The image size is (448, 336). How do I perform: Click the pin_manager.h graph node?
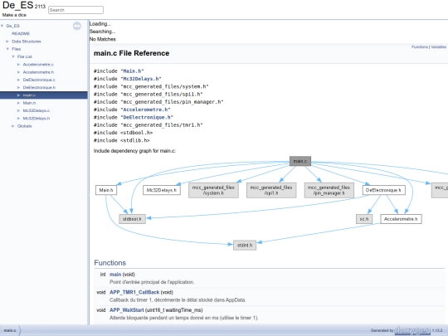tap(329, 190)
